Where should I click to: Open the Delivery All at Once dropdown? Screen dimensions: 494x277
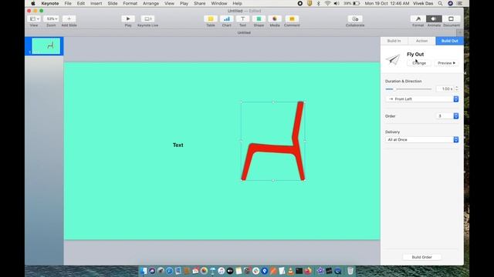422,139
